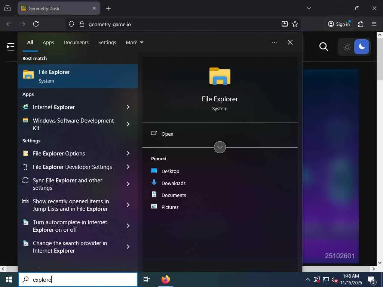Open pinned Downloads folder
The height and width of the screenshot is (287, 383).
168,183
